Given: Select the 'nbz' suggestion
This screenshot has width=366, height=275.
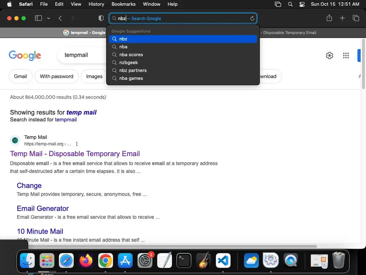Looking at the screenshot, I should pos(183,39).
